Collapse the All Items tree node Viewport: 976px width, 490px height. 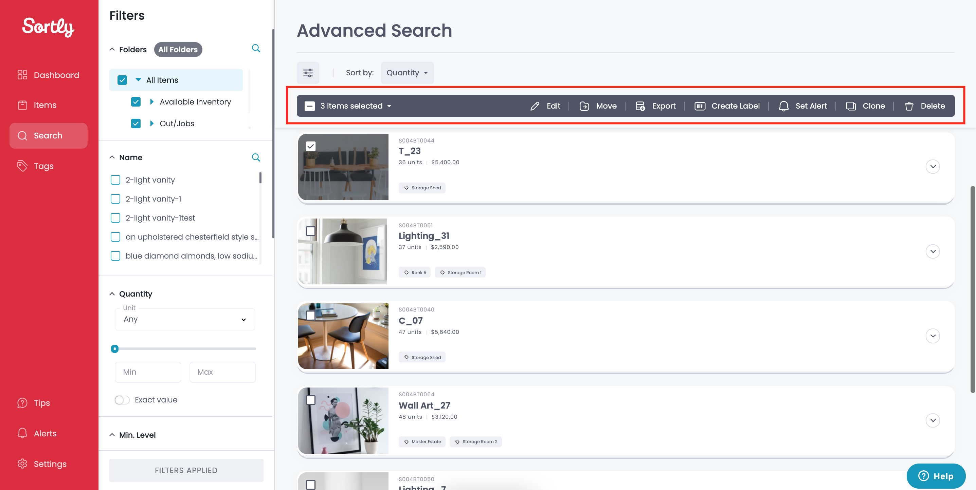pos(138,80)
